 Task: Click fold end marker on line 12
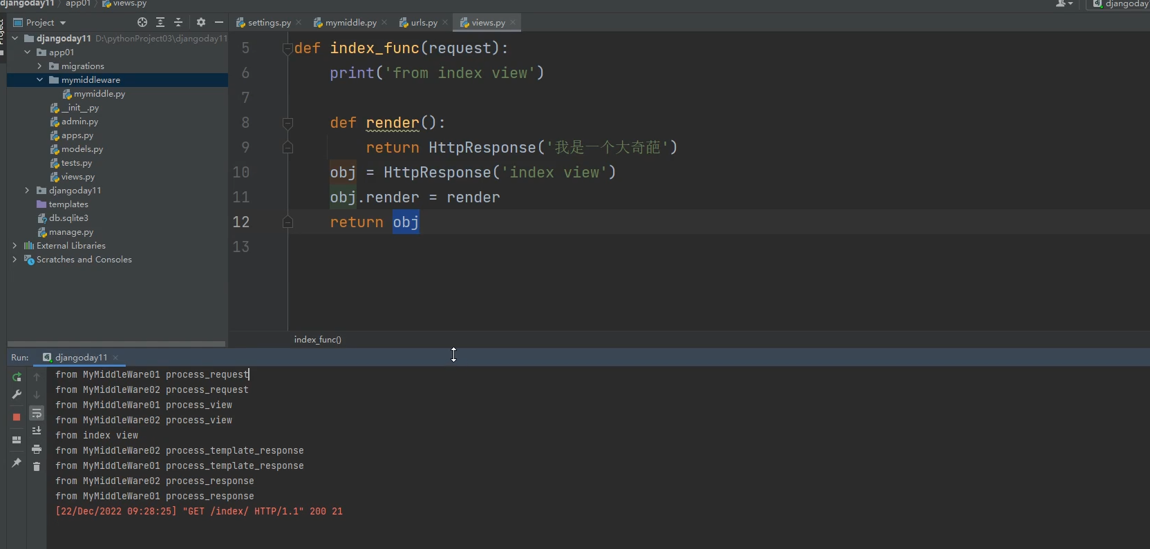[287, 222]
